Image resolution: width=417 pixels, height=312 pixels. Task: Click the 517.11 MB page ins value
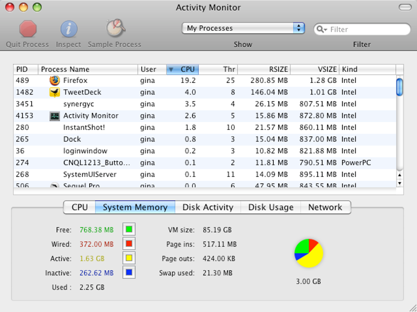[219, 244]
